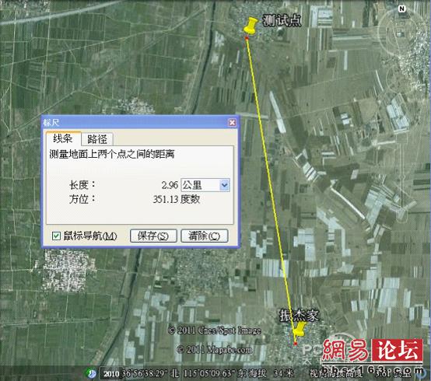This screenshot has width=431, height=381.
Task: Click the 标尺 dialog title bar
Action: click(x=140, y=122)
